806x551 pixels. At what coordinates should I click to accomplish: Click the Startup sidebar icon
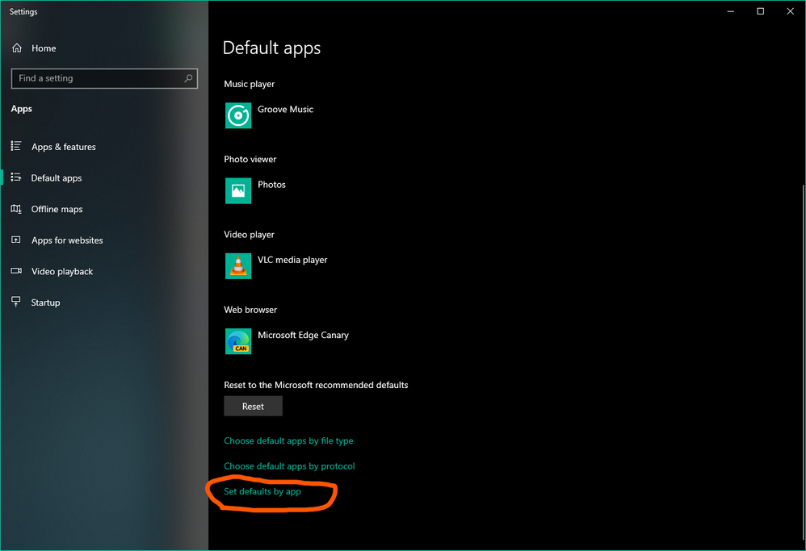pyautogui.click(x=16, y=302)
